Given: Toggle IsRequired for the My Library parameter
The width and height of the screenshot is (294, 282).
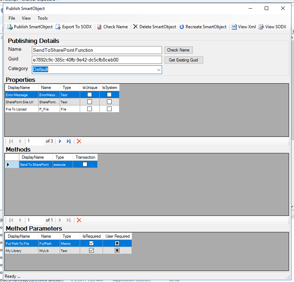Looking at the screenshot, I should (91, 250).
